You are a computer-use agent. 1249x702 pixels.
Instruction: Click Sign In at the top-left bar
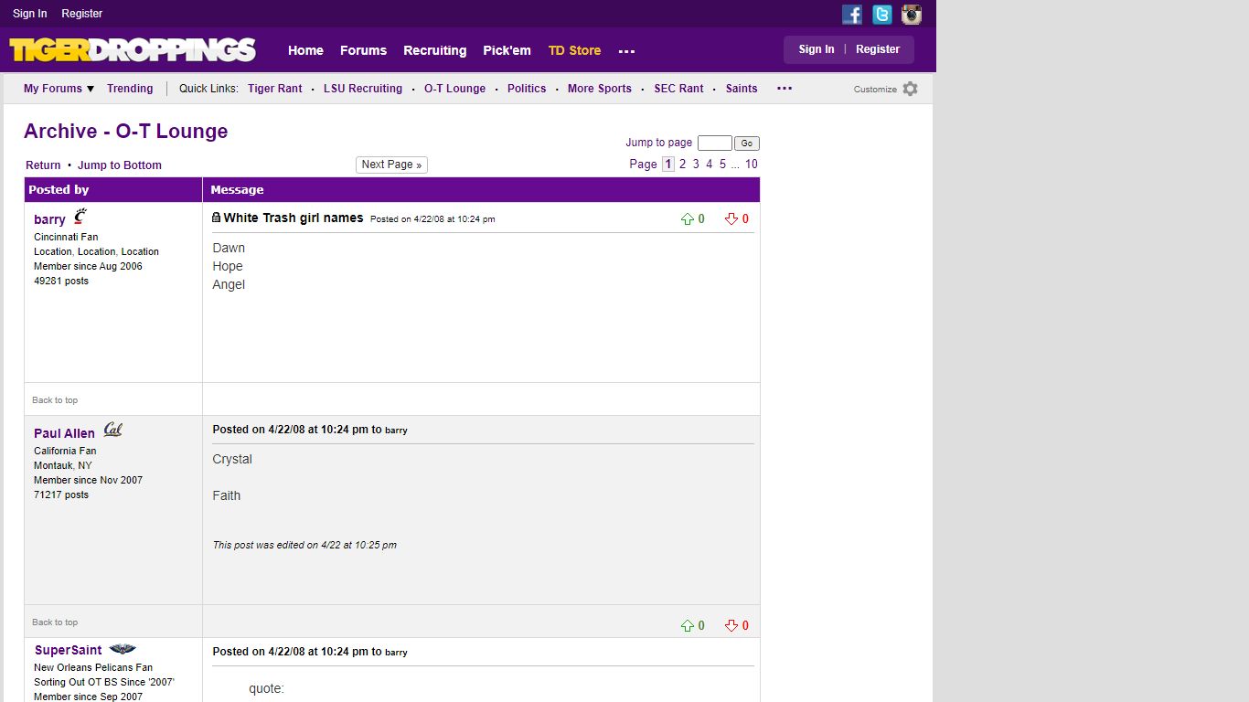[30, 14]
